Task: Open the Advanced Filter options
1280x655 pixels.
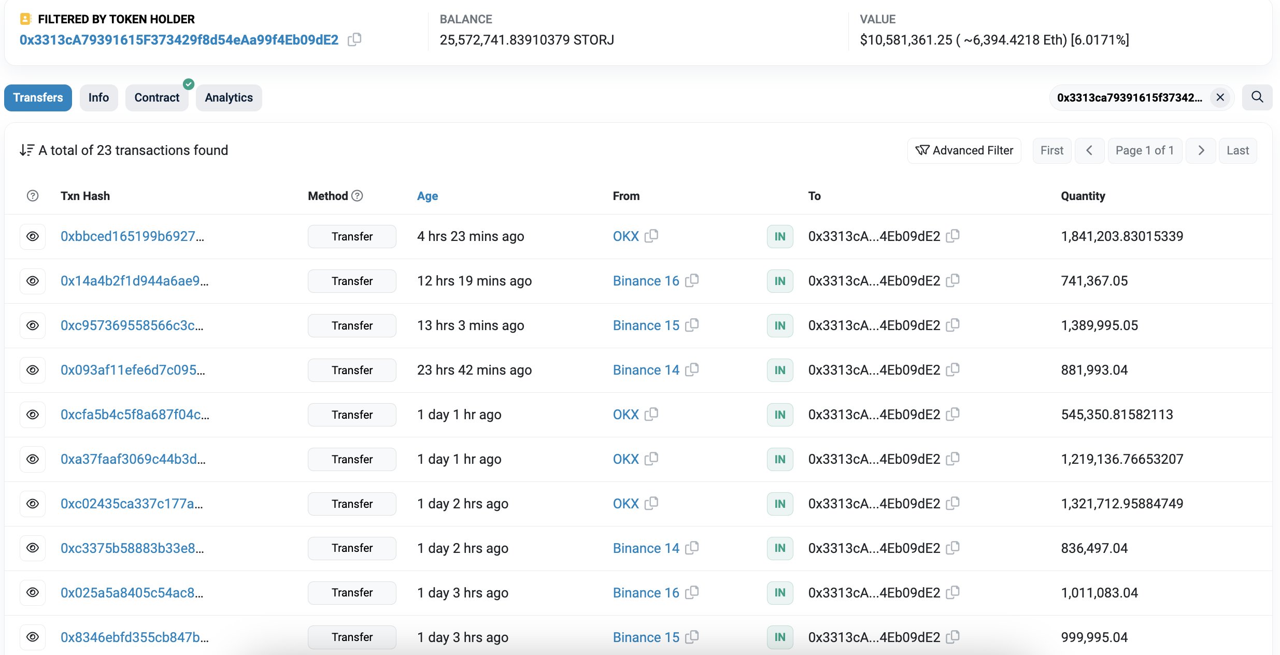Action: pos(964,150)
